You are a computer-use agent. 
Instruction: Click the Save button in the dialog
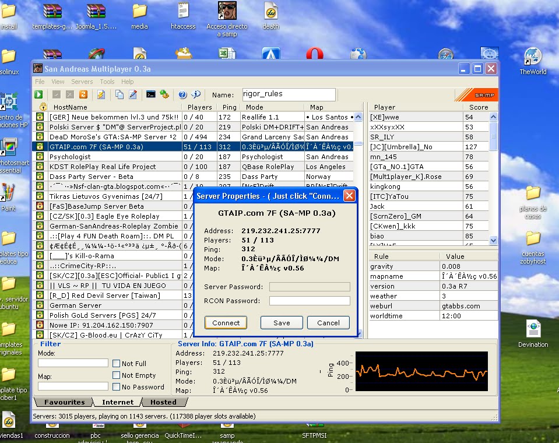(x=282, y=323)
